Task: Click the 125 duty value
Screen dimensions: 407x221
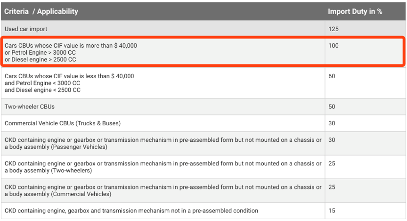Action: (333, 29)
